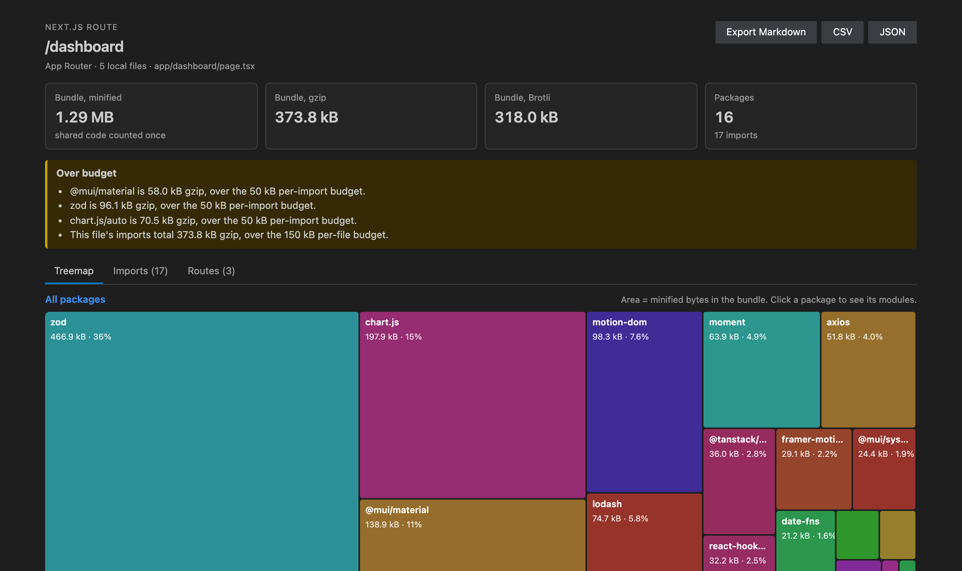Select the Treemap tab
The image size is (962, 571).
point(74,271)
